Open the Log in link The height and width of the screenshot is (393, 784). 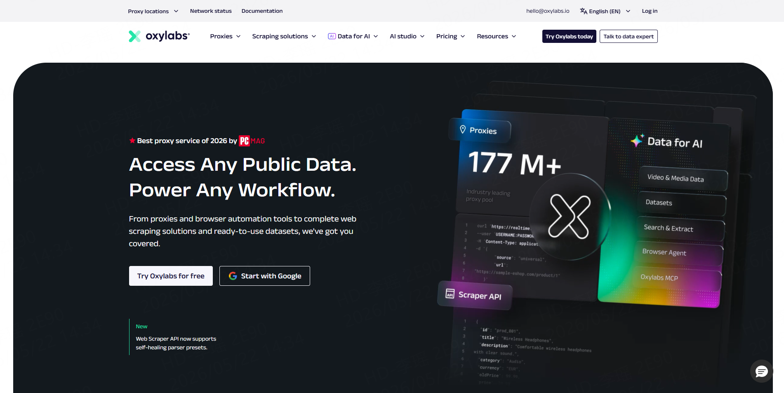click(650, 11)
